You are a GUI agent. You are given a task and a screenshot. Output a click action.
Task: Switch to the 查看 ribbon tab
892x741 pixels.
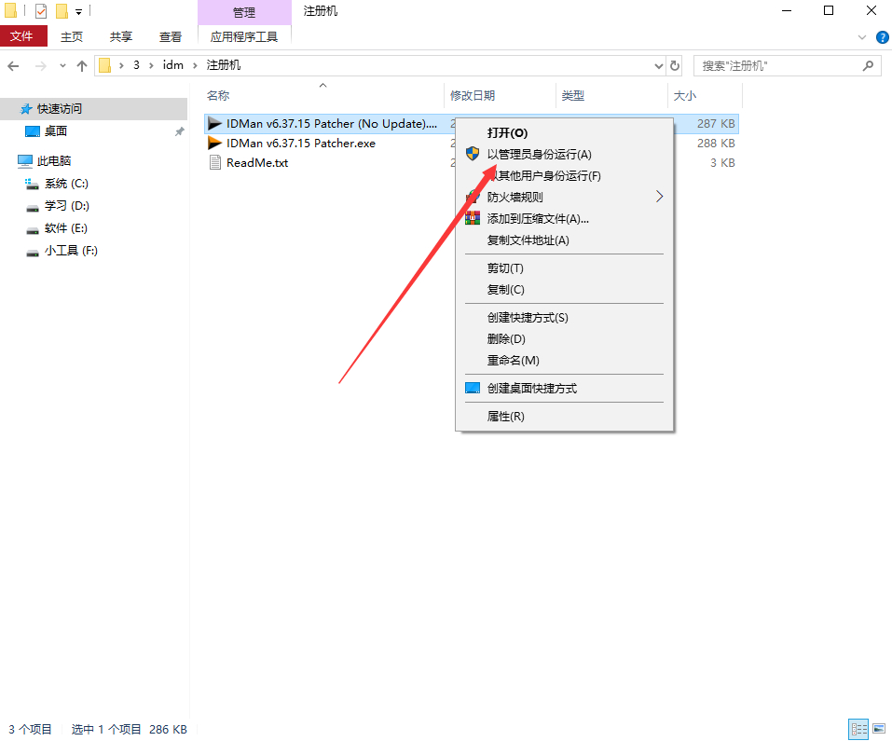click(170, 36)
